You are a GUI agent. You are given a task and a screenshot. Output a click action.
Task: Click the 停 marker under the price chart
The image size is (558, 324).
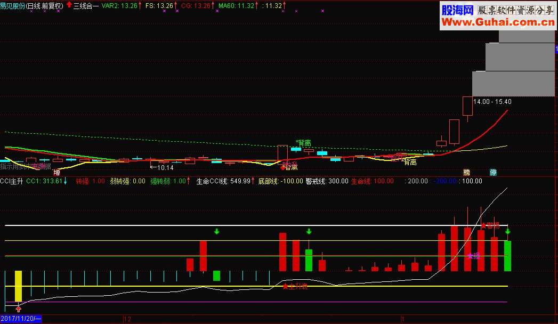pyautogui.click(x=493, y=173)
